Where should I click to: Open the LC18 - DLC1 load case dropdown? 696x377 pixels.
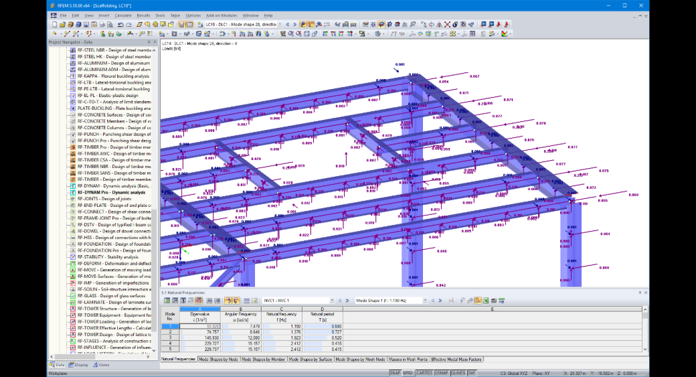pyautogui.click(x=280, y=24)
